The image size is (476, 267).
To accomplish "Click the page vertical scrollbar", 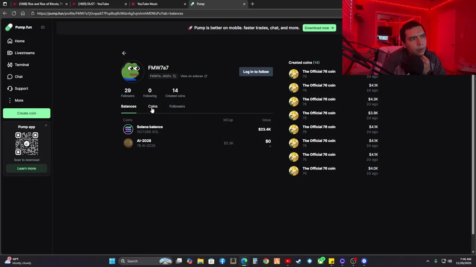I will click(473, 154).
